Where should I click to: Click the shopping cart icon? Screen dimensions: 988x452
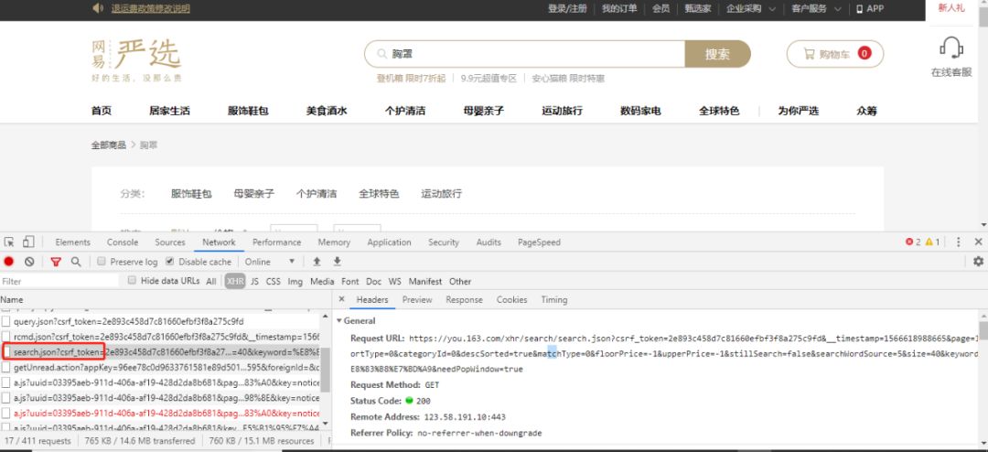[x=809, y=54]
